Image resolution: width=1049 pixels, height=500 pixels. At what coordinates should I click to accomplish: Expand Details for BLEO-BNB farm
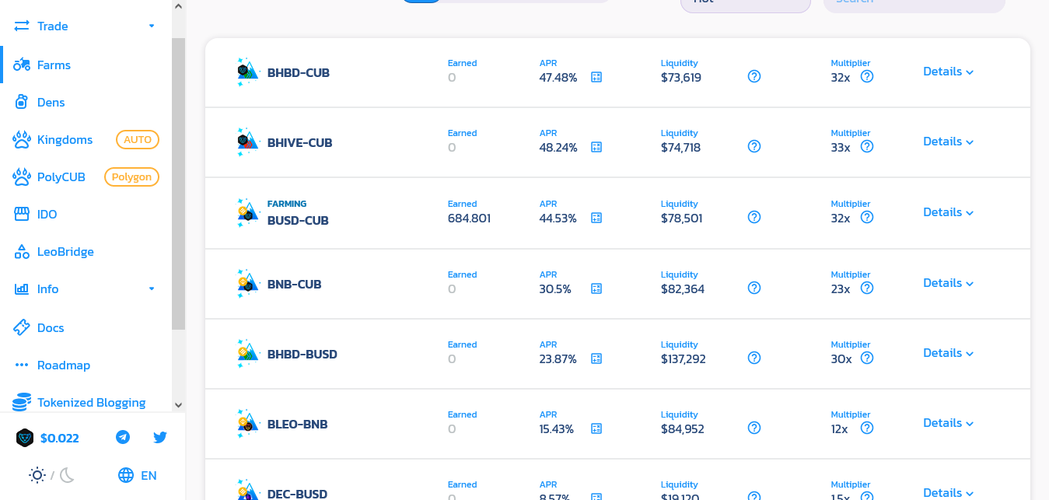pyautogui.click(x=948, y=423)
